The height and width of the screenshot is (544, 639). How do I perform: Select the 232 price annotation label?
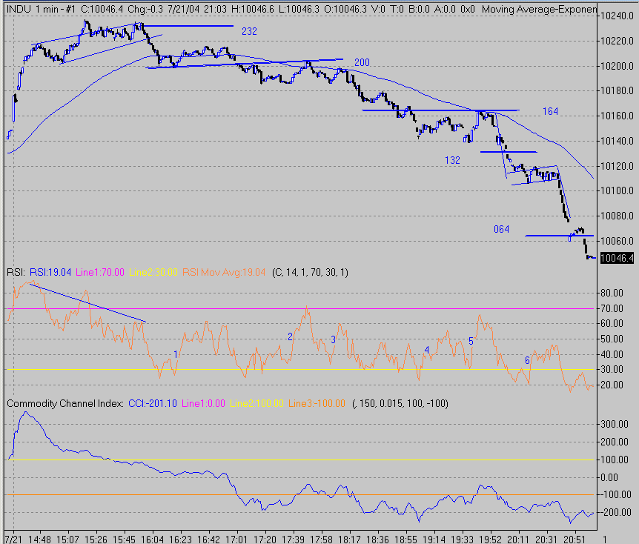(x=249, y=31)
